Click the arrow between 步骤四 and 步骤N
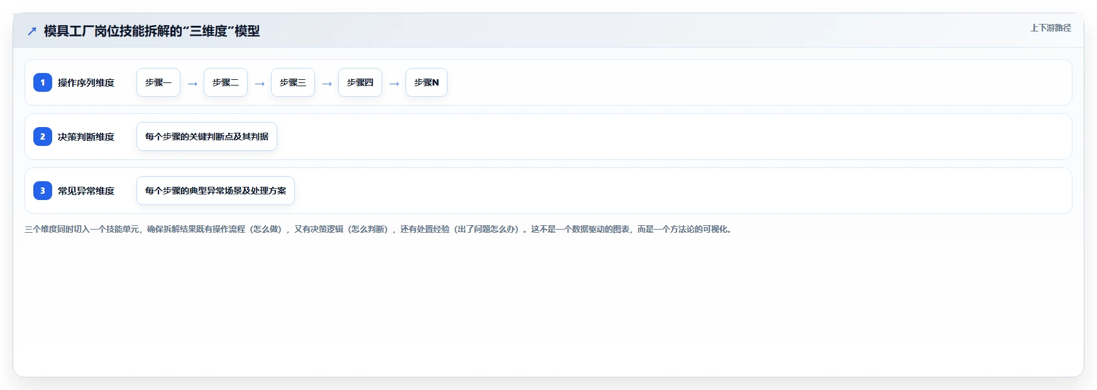 click(x=394, y=83)
